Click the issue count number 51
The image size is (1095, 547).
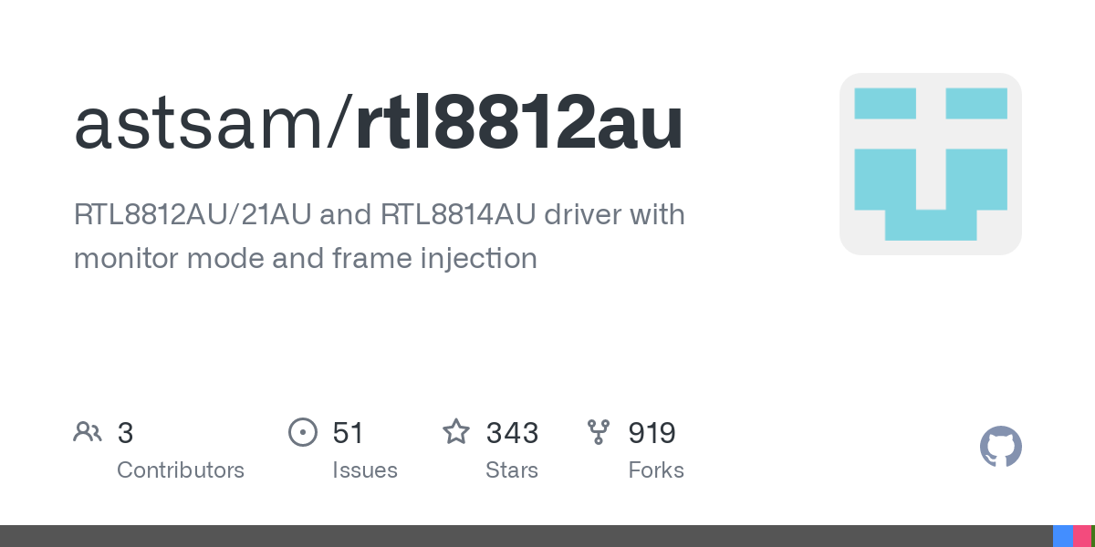349,433
